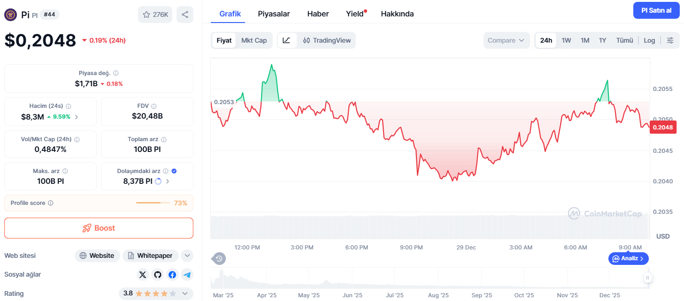Open the share icon button
684x301 pixels.
(185, 15)
